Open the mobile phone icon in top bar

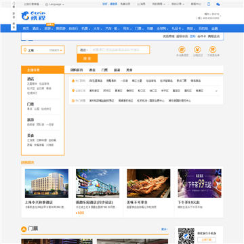coord(209,4)
